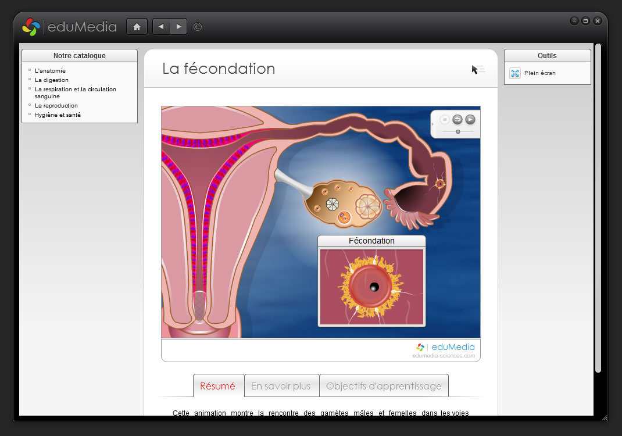622x436 pixels.
Task: Switch to the Résumé tab
Action: click(x=218, y=386)
